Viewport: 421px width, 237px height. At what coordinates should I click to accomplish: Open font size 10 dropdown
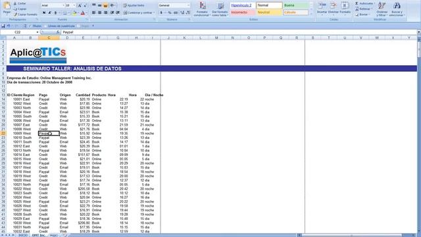click(74, 5)
